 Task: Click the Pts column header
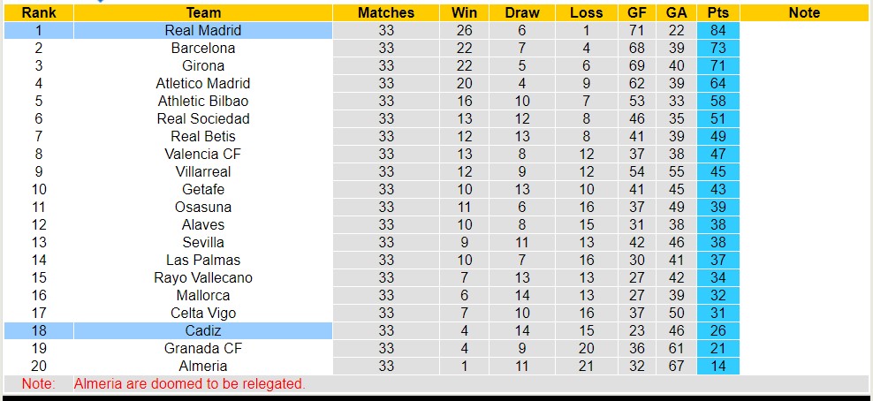pos(717,12)
